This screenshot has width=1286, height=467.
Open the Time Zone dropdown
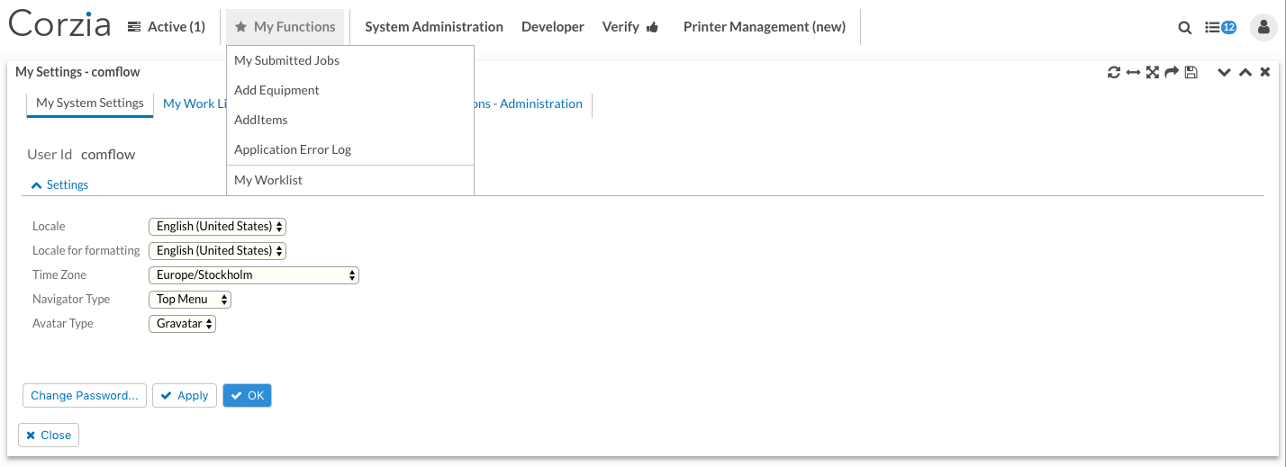(x=253, y=275)
